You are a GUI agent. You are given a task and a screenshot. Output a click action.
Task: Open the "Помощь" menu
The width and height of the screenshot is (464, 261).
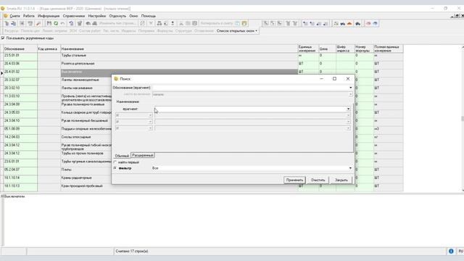pos(148,16)
